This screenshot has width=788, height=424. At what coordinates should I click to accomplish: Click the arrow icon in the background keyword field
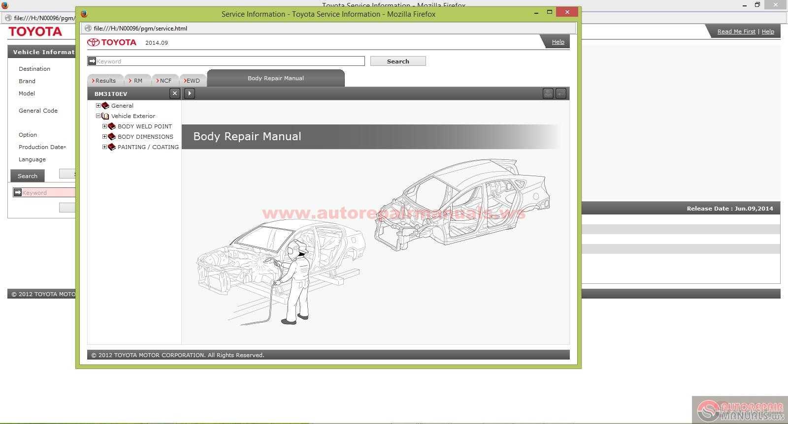coord(18,192)
